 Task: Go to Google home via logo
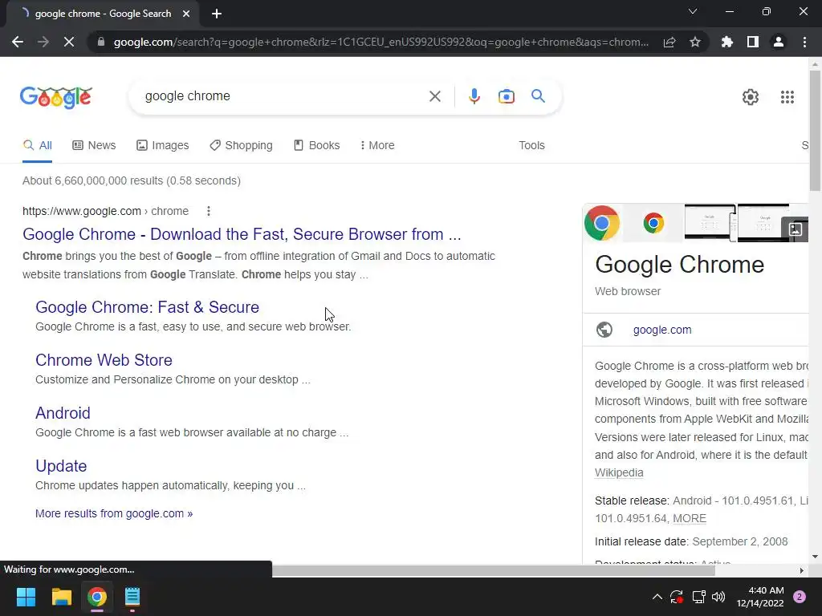click(x=56, y=97)
